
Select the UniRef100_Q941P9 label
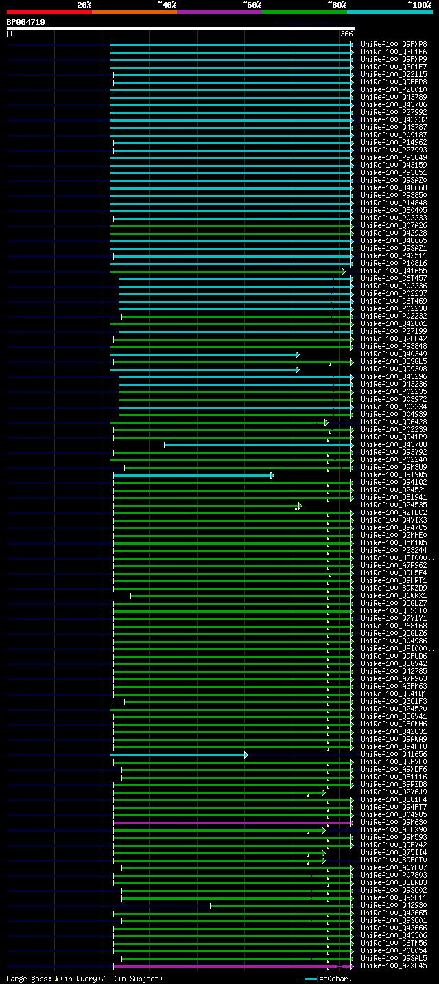394,437
